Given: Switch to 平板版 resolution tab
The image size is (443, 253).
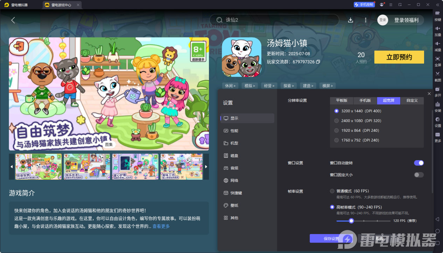Looking at the screenshot, I should [342, 101].
